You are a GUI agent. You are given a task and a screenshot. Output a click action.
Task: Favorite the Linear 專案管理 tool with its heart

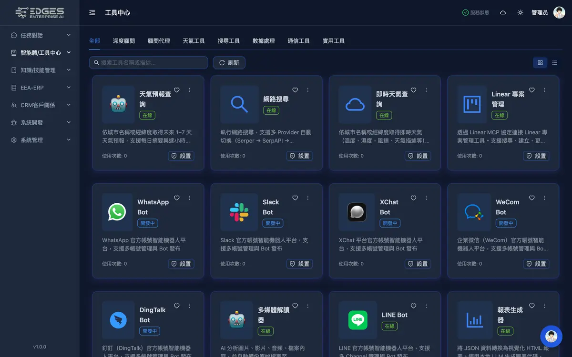[x=532, y=90]
